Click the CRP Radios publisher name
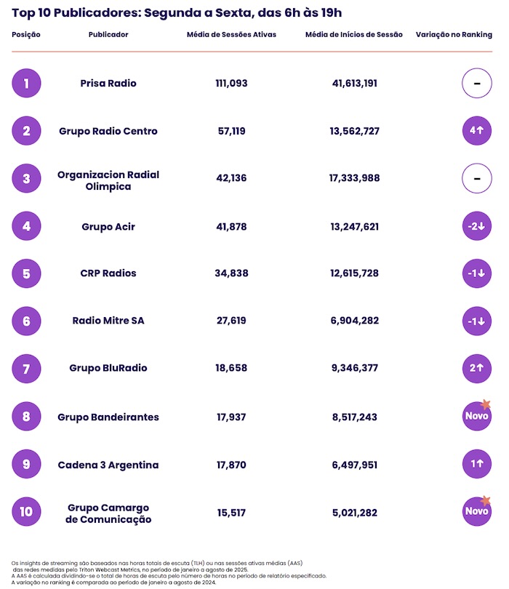Screen dimensions: 509x589 click(x=108, y=273)
